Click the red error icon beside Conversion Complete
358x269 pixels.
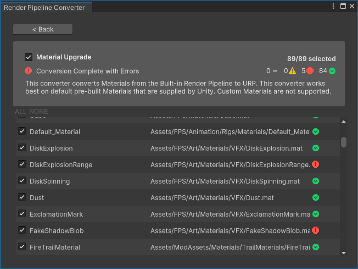pyautogui.click(x=29, y=71)
